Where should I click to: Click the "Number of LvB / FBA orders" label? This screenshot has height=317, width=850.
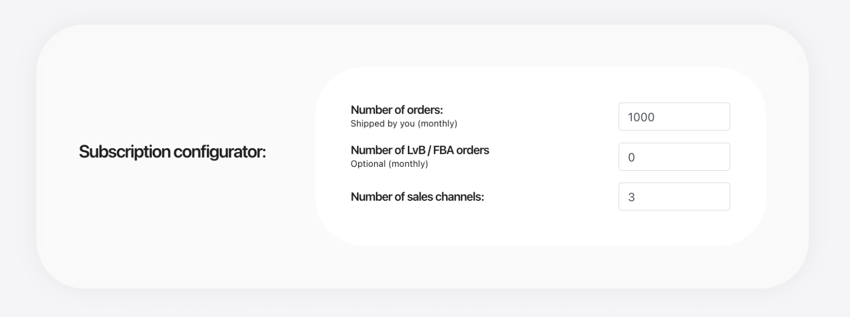(x=419, y=150)
